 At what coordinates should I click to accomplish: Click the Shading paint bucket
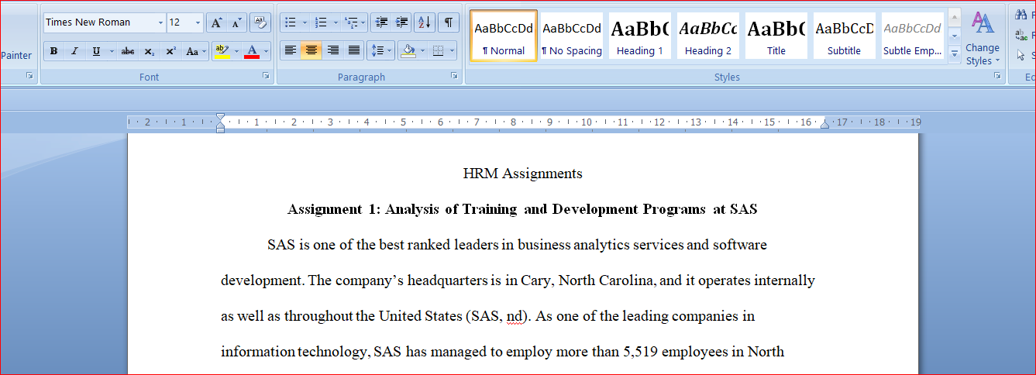pos(408,51)
